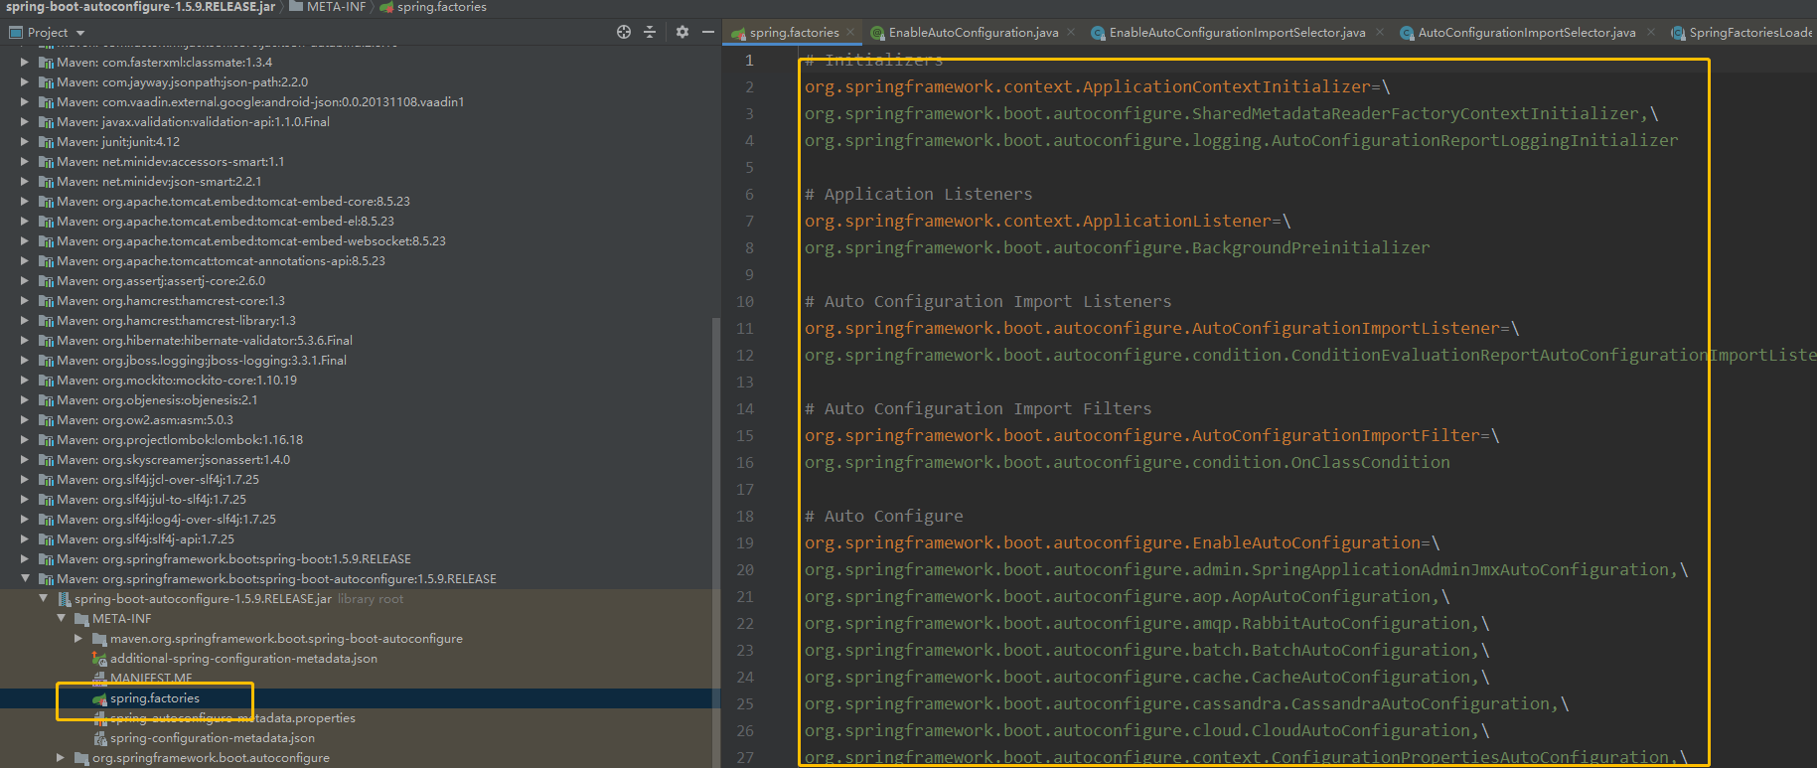Select MANIFEST.MF file

(x=151, y=679)
